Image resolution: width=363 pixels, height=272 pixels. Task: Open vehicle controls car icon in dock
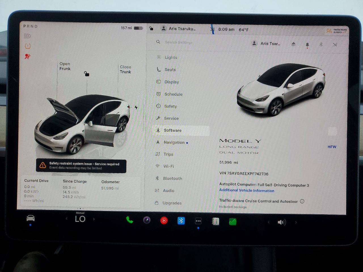pos(31,218)
